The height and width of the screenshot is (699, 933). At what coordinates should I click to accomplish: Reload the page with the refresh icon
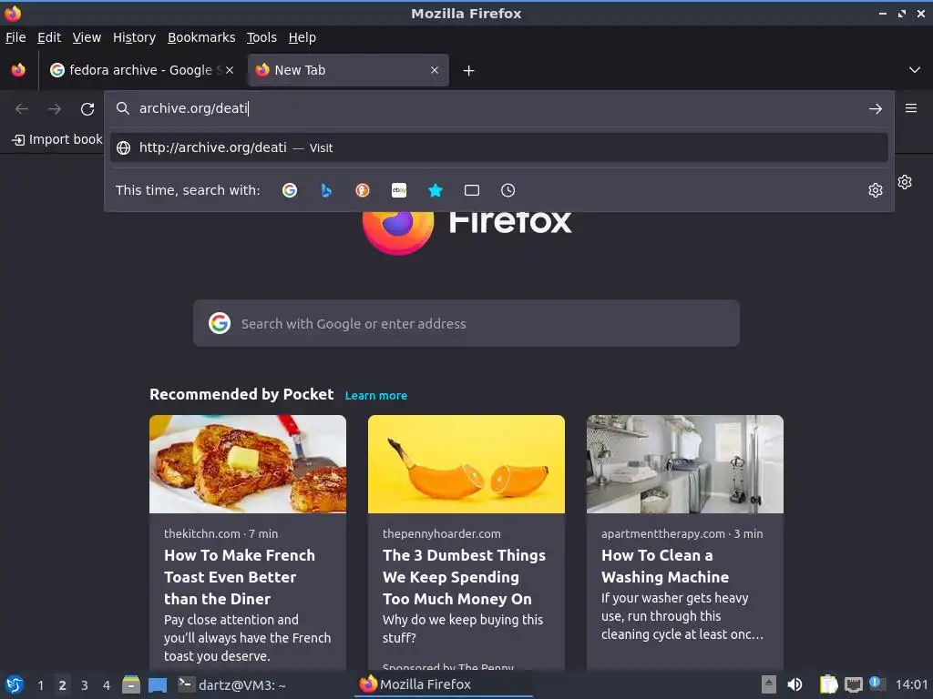pos(87,109)
